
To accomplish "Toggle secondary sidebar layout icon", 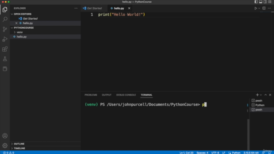I will 265,2.
